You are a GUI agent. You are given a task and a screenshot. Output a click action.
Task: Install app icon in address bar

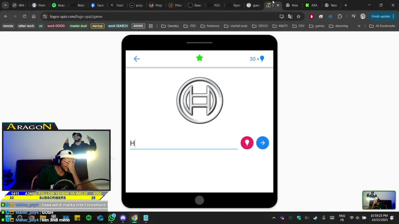point(282,16)
